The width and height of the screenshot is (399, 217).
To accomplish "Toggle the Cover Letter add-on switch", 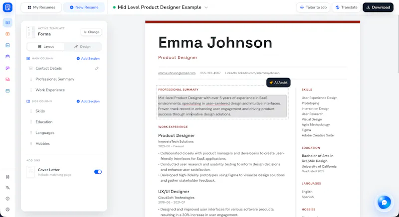I will (x=98, y=172).
